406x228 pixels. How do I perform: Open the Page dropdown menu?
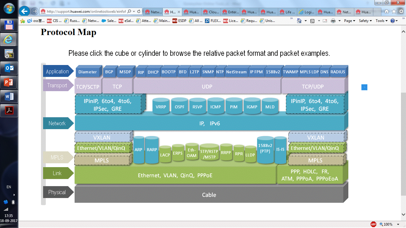(x=350, y=21)
